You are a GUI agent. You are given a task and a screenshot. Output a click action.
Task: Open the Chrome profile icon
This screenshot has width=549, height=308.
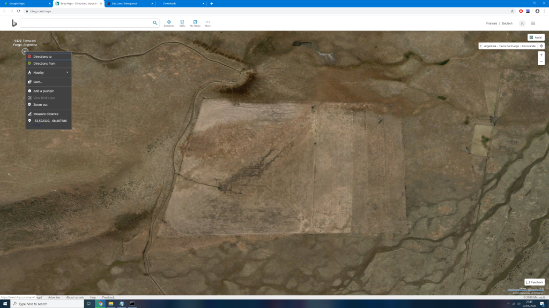[537, 11]
